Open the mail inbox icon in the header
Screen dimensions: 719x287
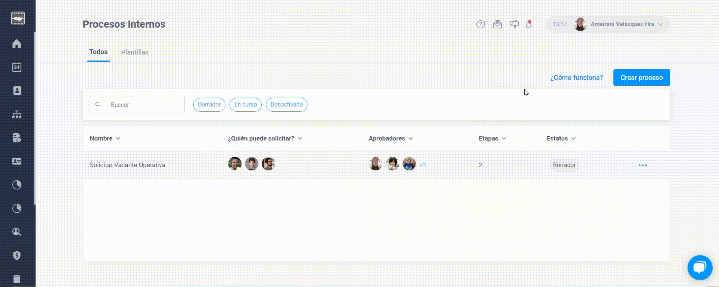coord(497,24)
